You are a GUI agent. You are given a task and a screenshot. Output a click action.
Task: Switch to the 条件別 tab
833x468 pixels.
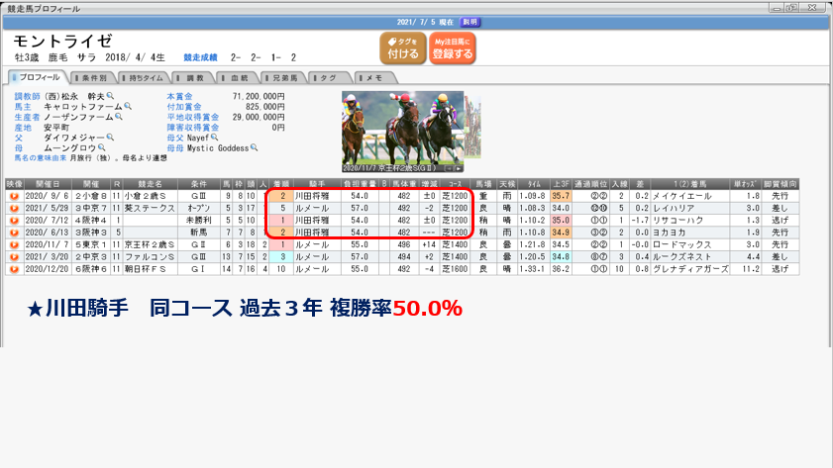tap(91, 77)
